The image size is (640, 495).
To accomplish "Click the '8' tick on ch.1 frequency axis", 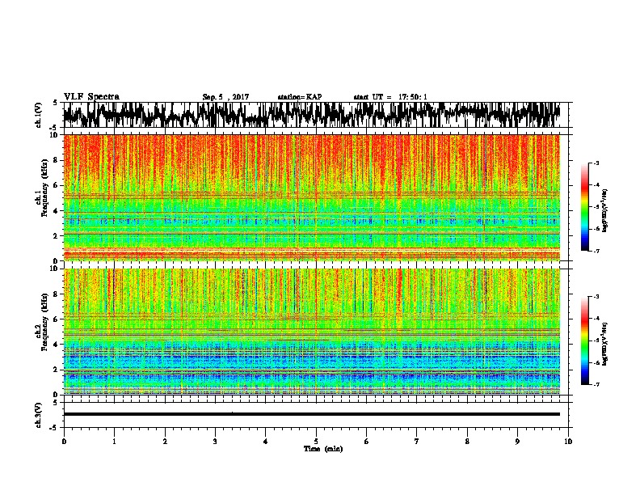I will coord(57,160).
